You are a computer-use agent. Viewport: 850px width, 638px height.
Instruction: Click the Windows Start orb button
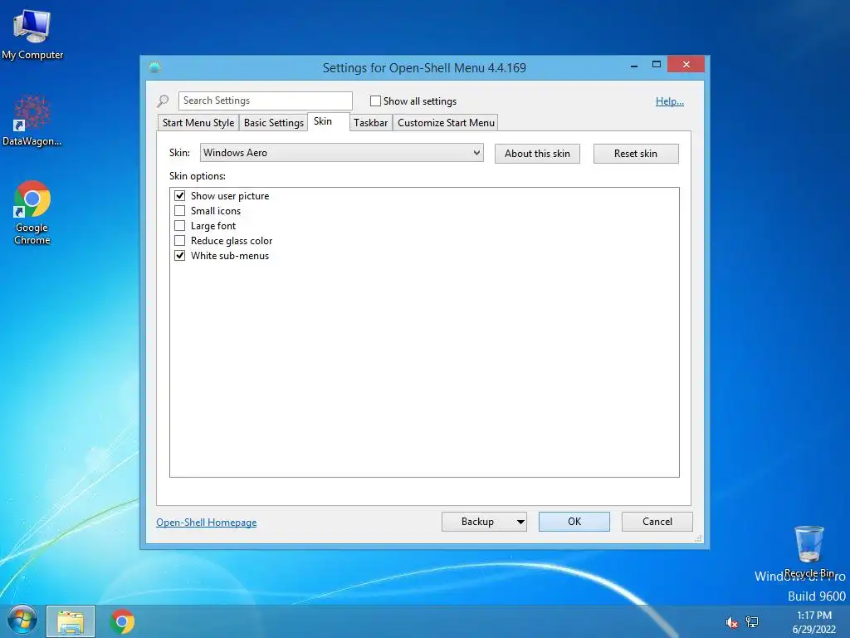pos(22,621)
